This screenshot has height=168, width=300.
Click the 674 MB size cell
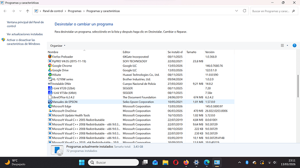[198, 97]
